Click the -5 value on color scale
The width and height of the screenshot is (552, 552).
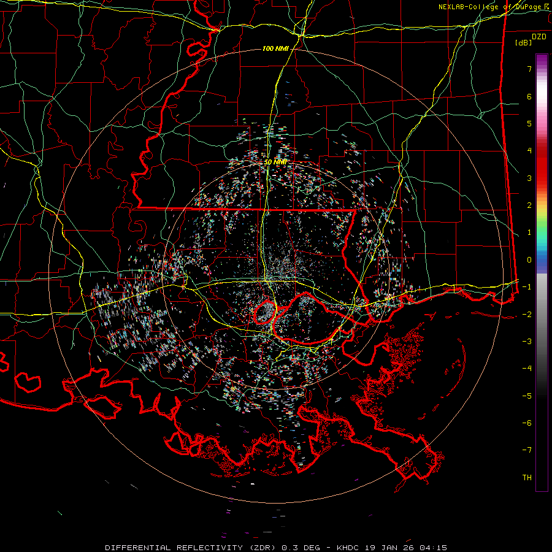tap(527, 396)
